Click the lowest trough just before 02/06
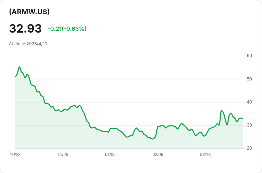This screenshot has height=173, width=262. pos(153,139)
